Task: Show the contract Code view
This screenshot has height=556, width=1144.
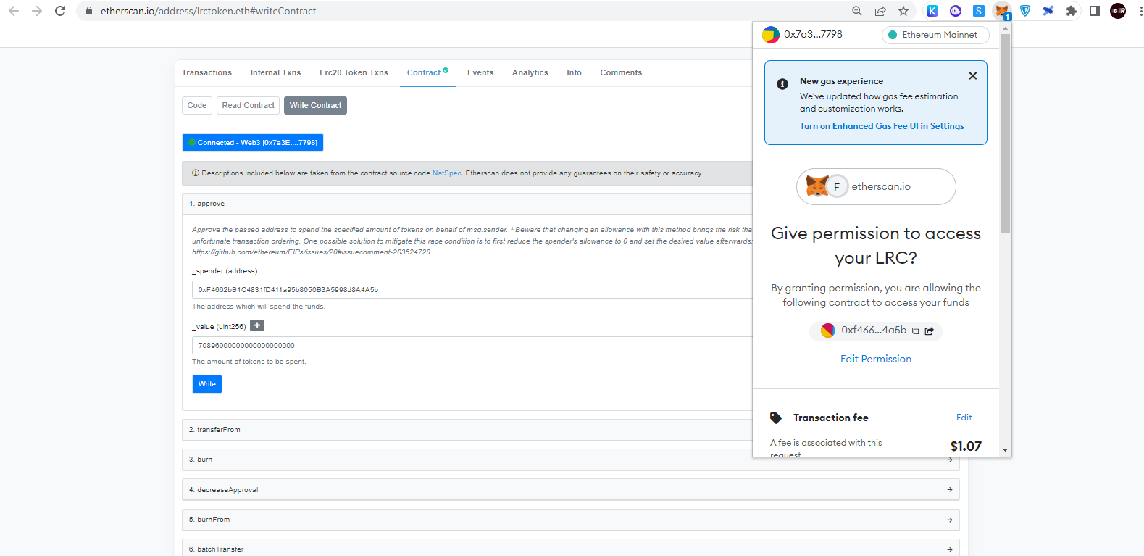Action: tap(197, 105)
